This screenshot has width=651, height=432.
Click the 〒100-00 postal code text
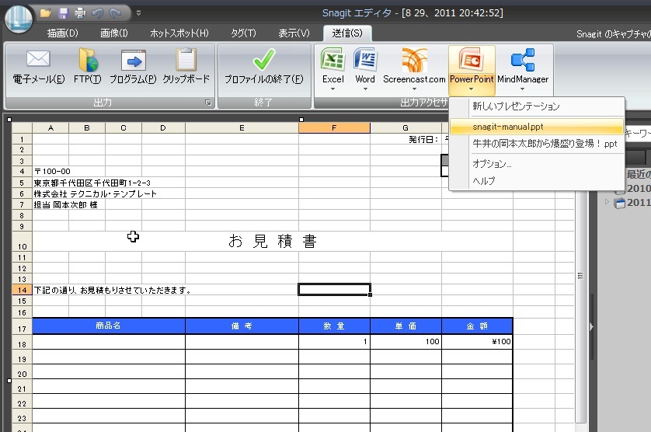[x=52, y=172]
